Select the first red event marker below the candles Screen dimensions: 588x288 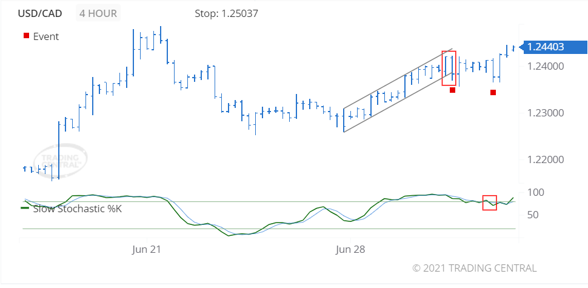click(452, 90)
